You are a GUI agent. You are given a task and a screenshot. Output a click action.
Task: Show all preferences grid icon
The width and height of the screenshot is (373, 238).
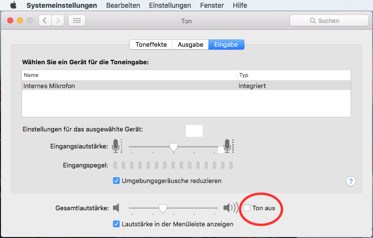click(77, 20)
